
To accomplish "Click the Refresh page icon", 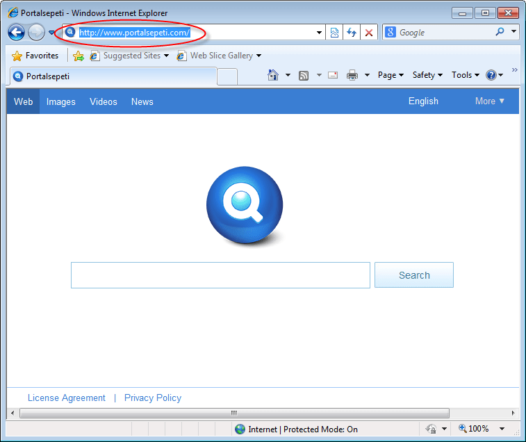I will click(352, 33).
